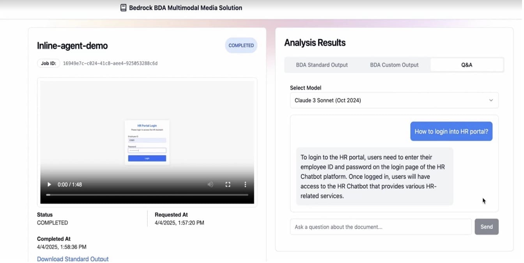Click the video progress bar
Screen dimensions: 524x263
tap(147, 194)
